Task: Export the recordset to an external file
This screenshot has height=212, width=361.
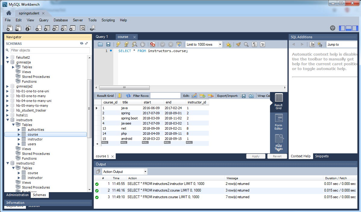Action: (243, 96)
